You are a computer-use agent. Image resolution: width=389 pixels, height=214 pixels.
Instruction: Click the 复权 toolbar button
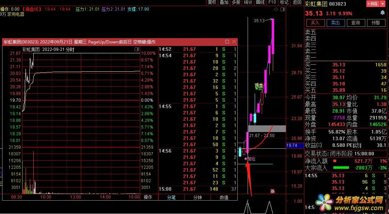point(212,2)
